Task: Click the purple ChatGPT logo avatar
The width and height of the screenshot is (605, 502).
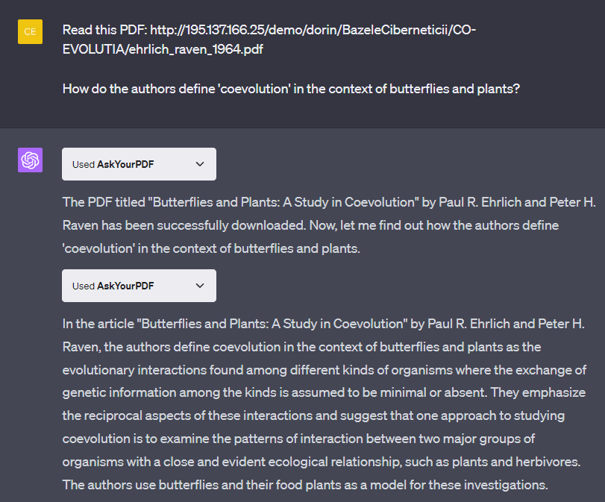Action: [x=30, y=160]
